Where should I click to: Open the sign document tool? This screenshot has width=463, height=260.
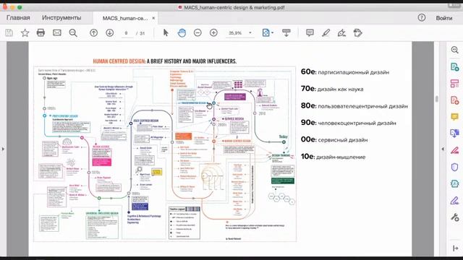tap(341, 32)
